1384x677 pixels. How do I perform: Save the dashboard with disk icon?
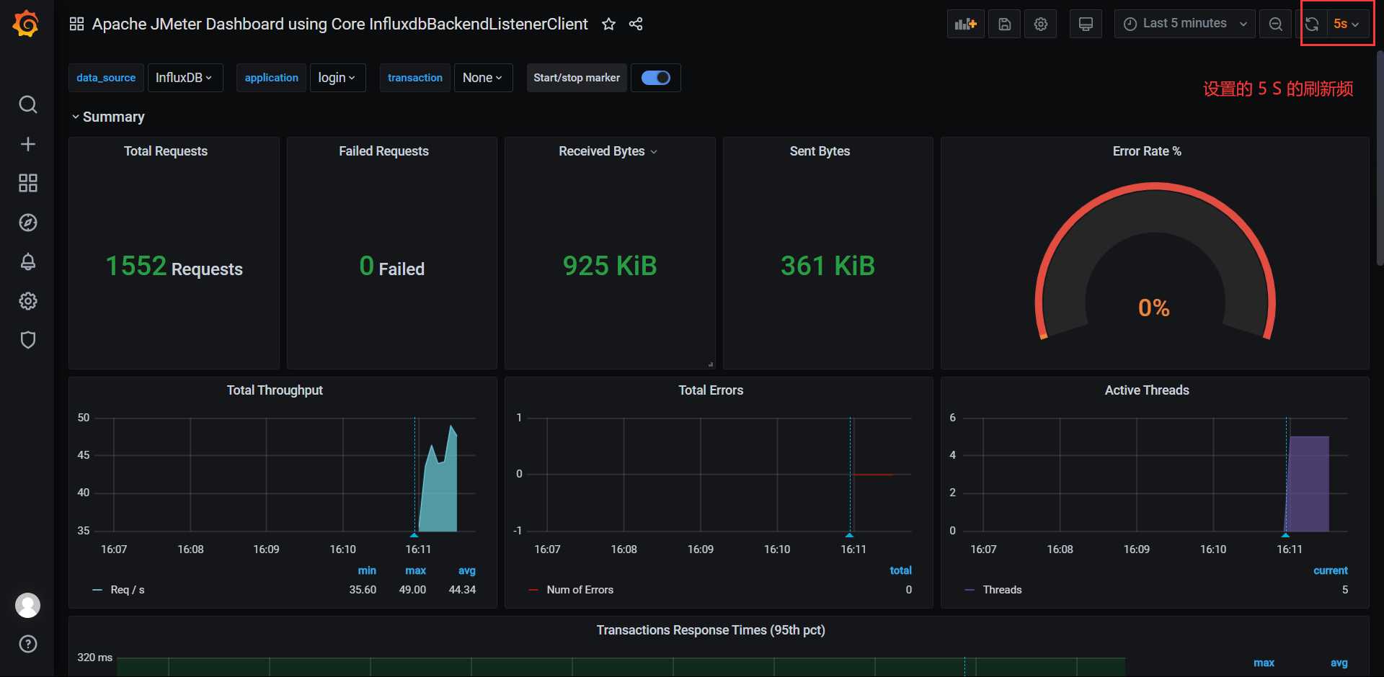[1004, 24]
